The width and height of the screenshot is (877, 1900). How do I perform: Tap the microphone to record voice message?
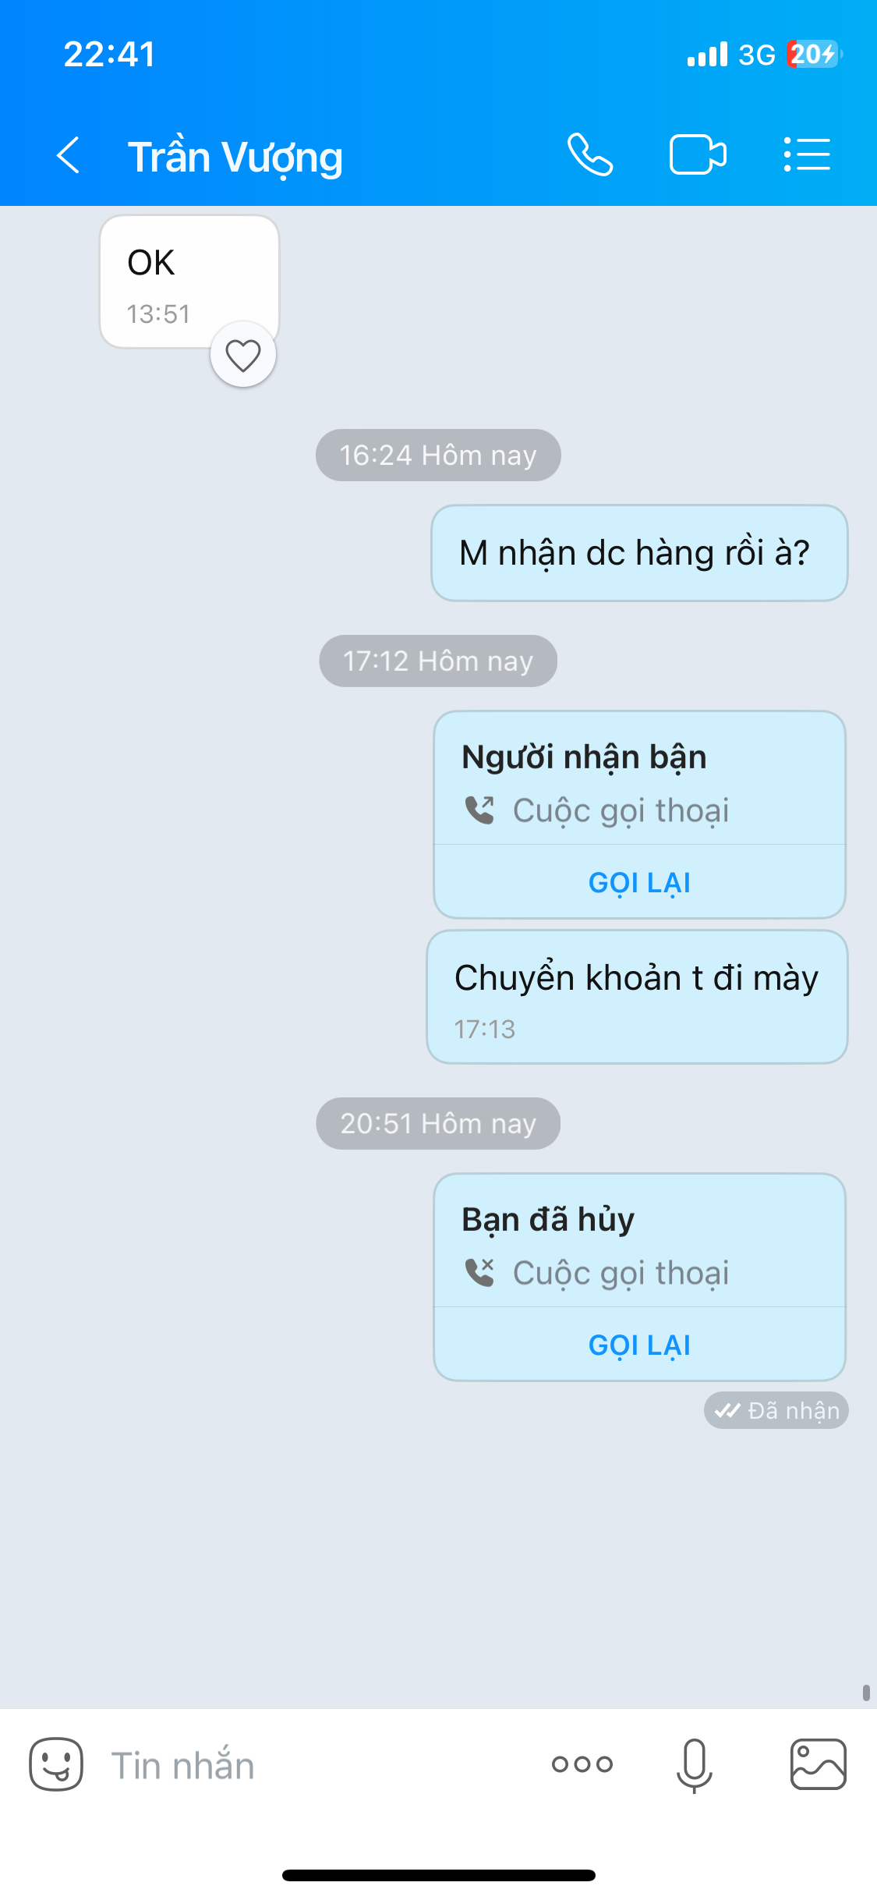coord(694,1765)
